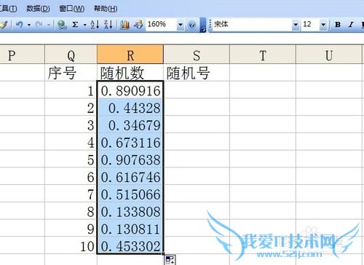Select the cell containing 0.616746
Viewport: 364px width, 265px height.
(130, 176)
